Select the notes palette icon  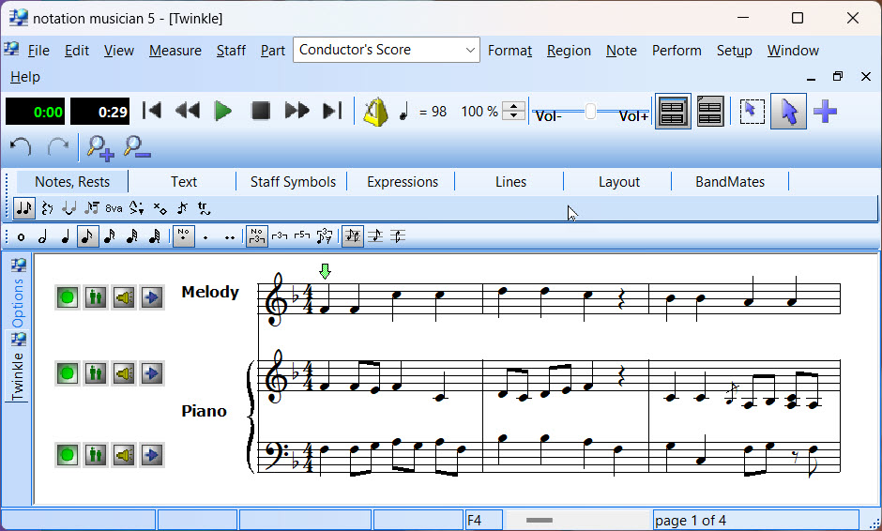pyautogui.click(x=23, y=208)
